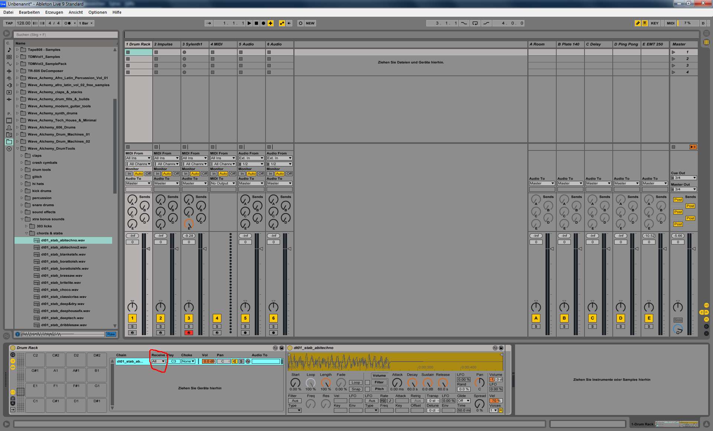
Task: Open the Plug-ins browser via plug icon
Action: pyautogui.click(x=9, y=85)
